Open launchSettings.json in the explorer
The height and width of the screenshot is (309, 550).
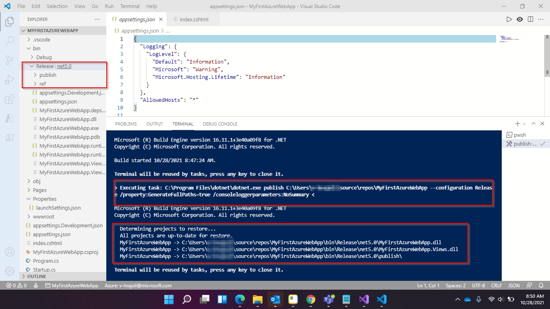pyautogui.click(x=63, y=208)
